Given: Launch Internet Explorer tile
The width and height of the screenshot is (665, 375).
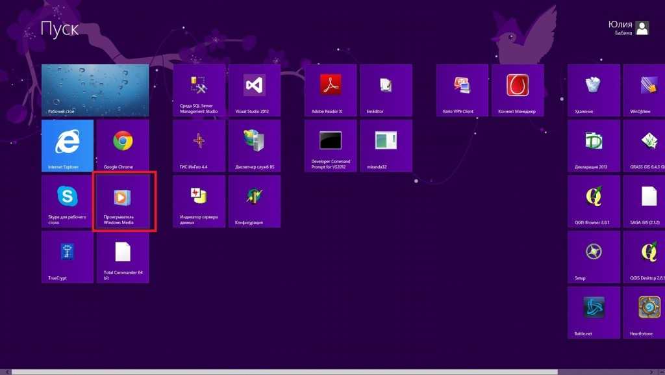Looking at the screenshot, I should point(68,146).
